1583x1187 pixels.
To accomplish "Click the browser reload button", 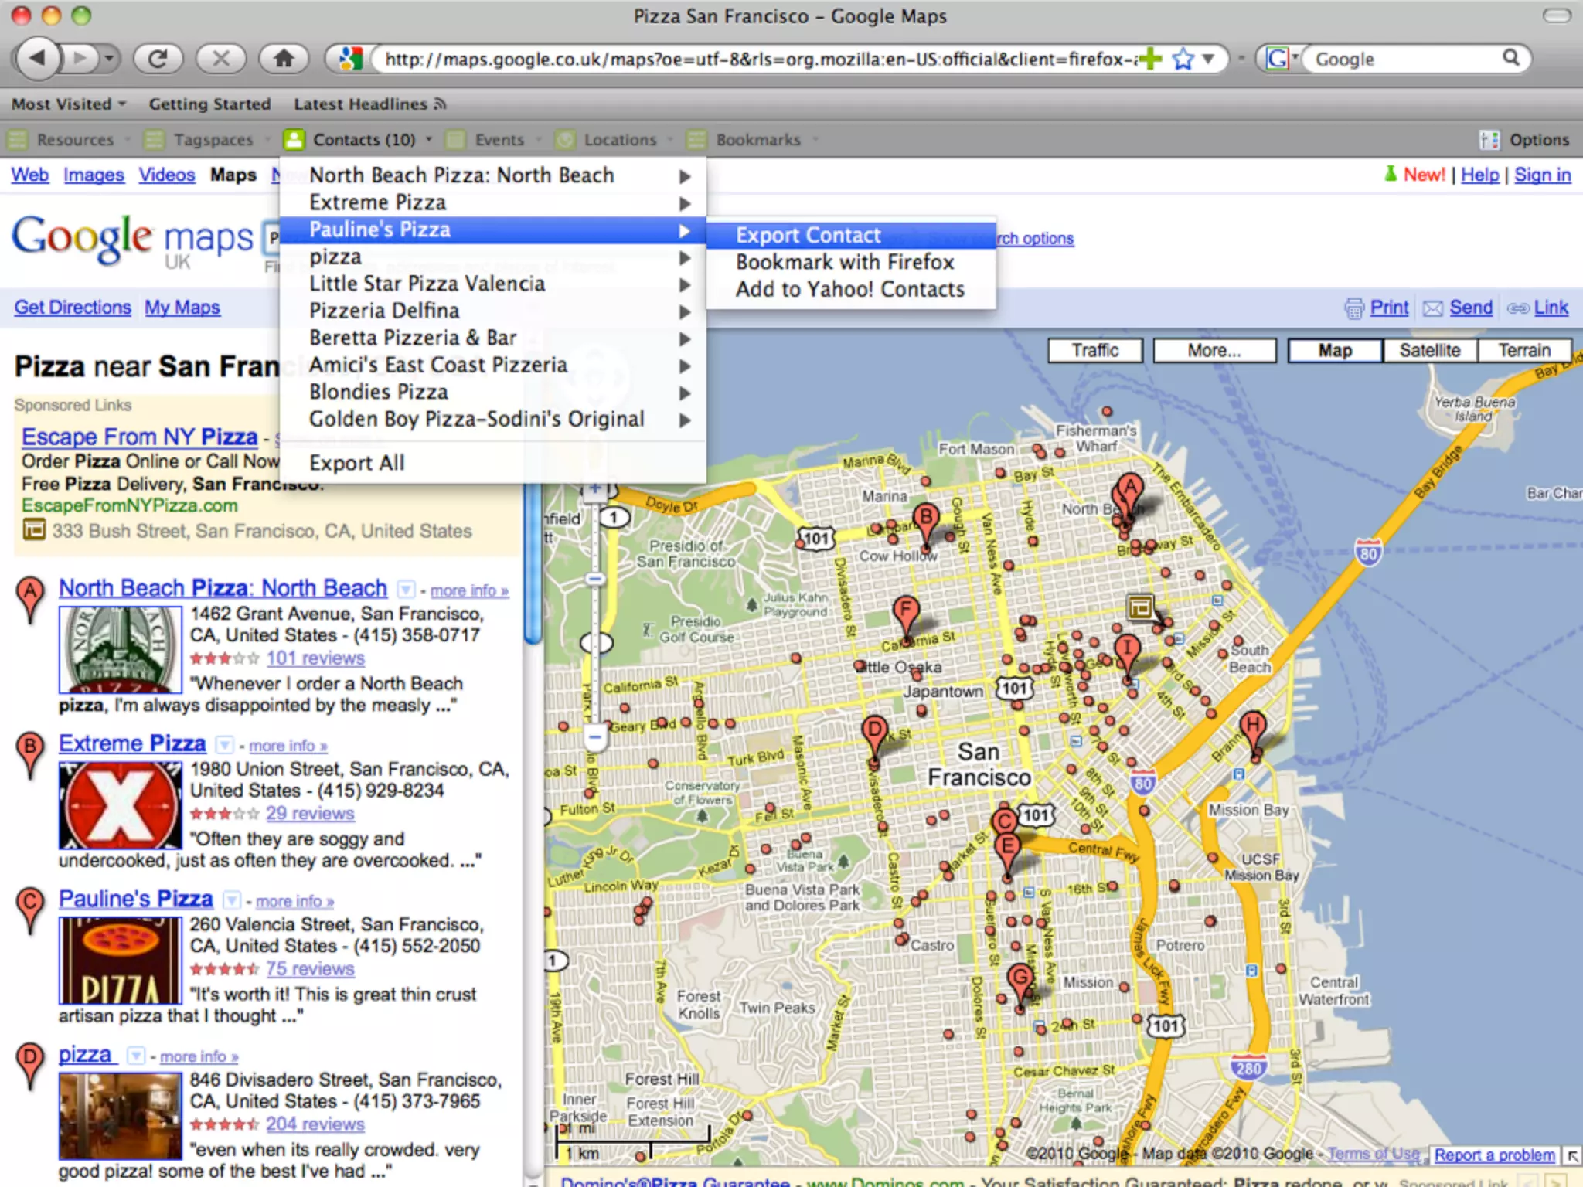I will tap(158, 59).
